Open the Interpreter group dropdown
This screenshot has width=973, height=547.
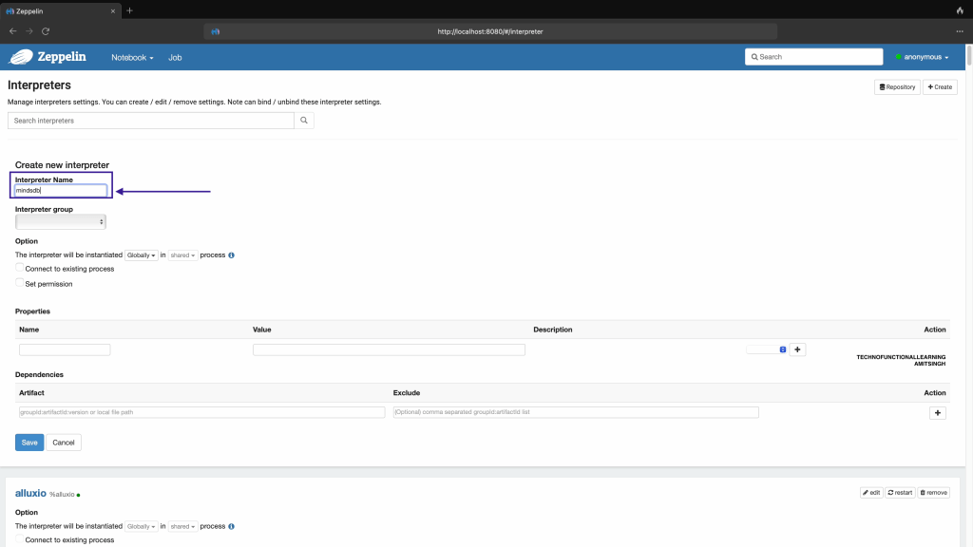[x=61, y=221]
